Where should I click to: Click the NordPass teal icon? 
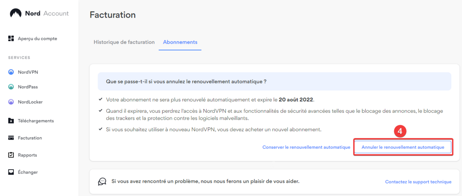(x=11, y=87)
